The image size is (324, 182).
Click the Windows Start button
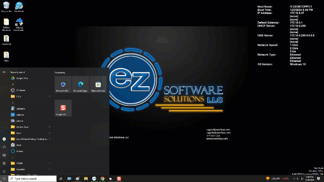click(x=4, y=179)
